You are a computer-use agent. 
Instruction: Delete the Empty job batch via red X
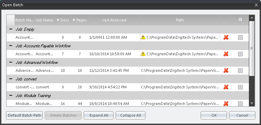tap(226, 37)
